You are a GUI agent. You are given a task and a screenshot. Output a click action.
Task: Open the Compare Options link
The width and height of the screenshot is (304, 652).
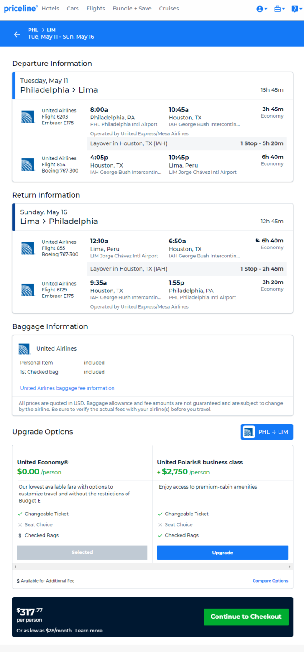pos(270,581)
